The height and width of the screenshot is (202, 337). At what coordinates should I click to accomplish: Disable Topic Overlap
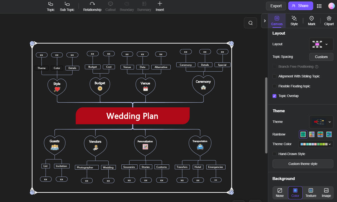click(x=274, y=96)
